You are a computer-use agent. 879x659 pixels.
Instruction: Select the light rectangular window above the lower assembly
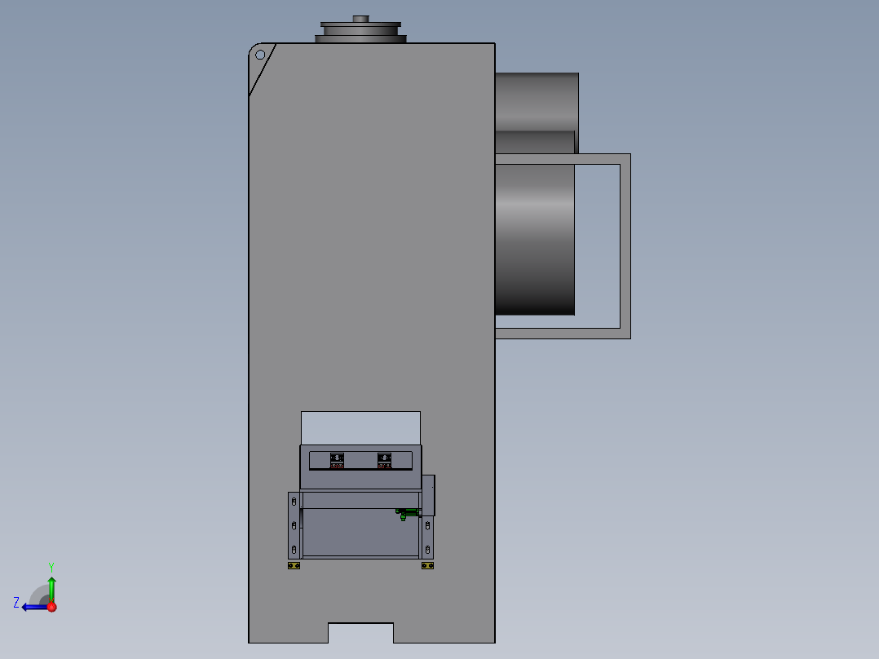pyautogui.click(x=360, y=428)
